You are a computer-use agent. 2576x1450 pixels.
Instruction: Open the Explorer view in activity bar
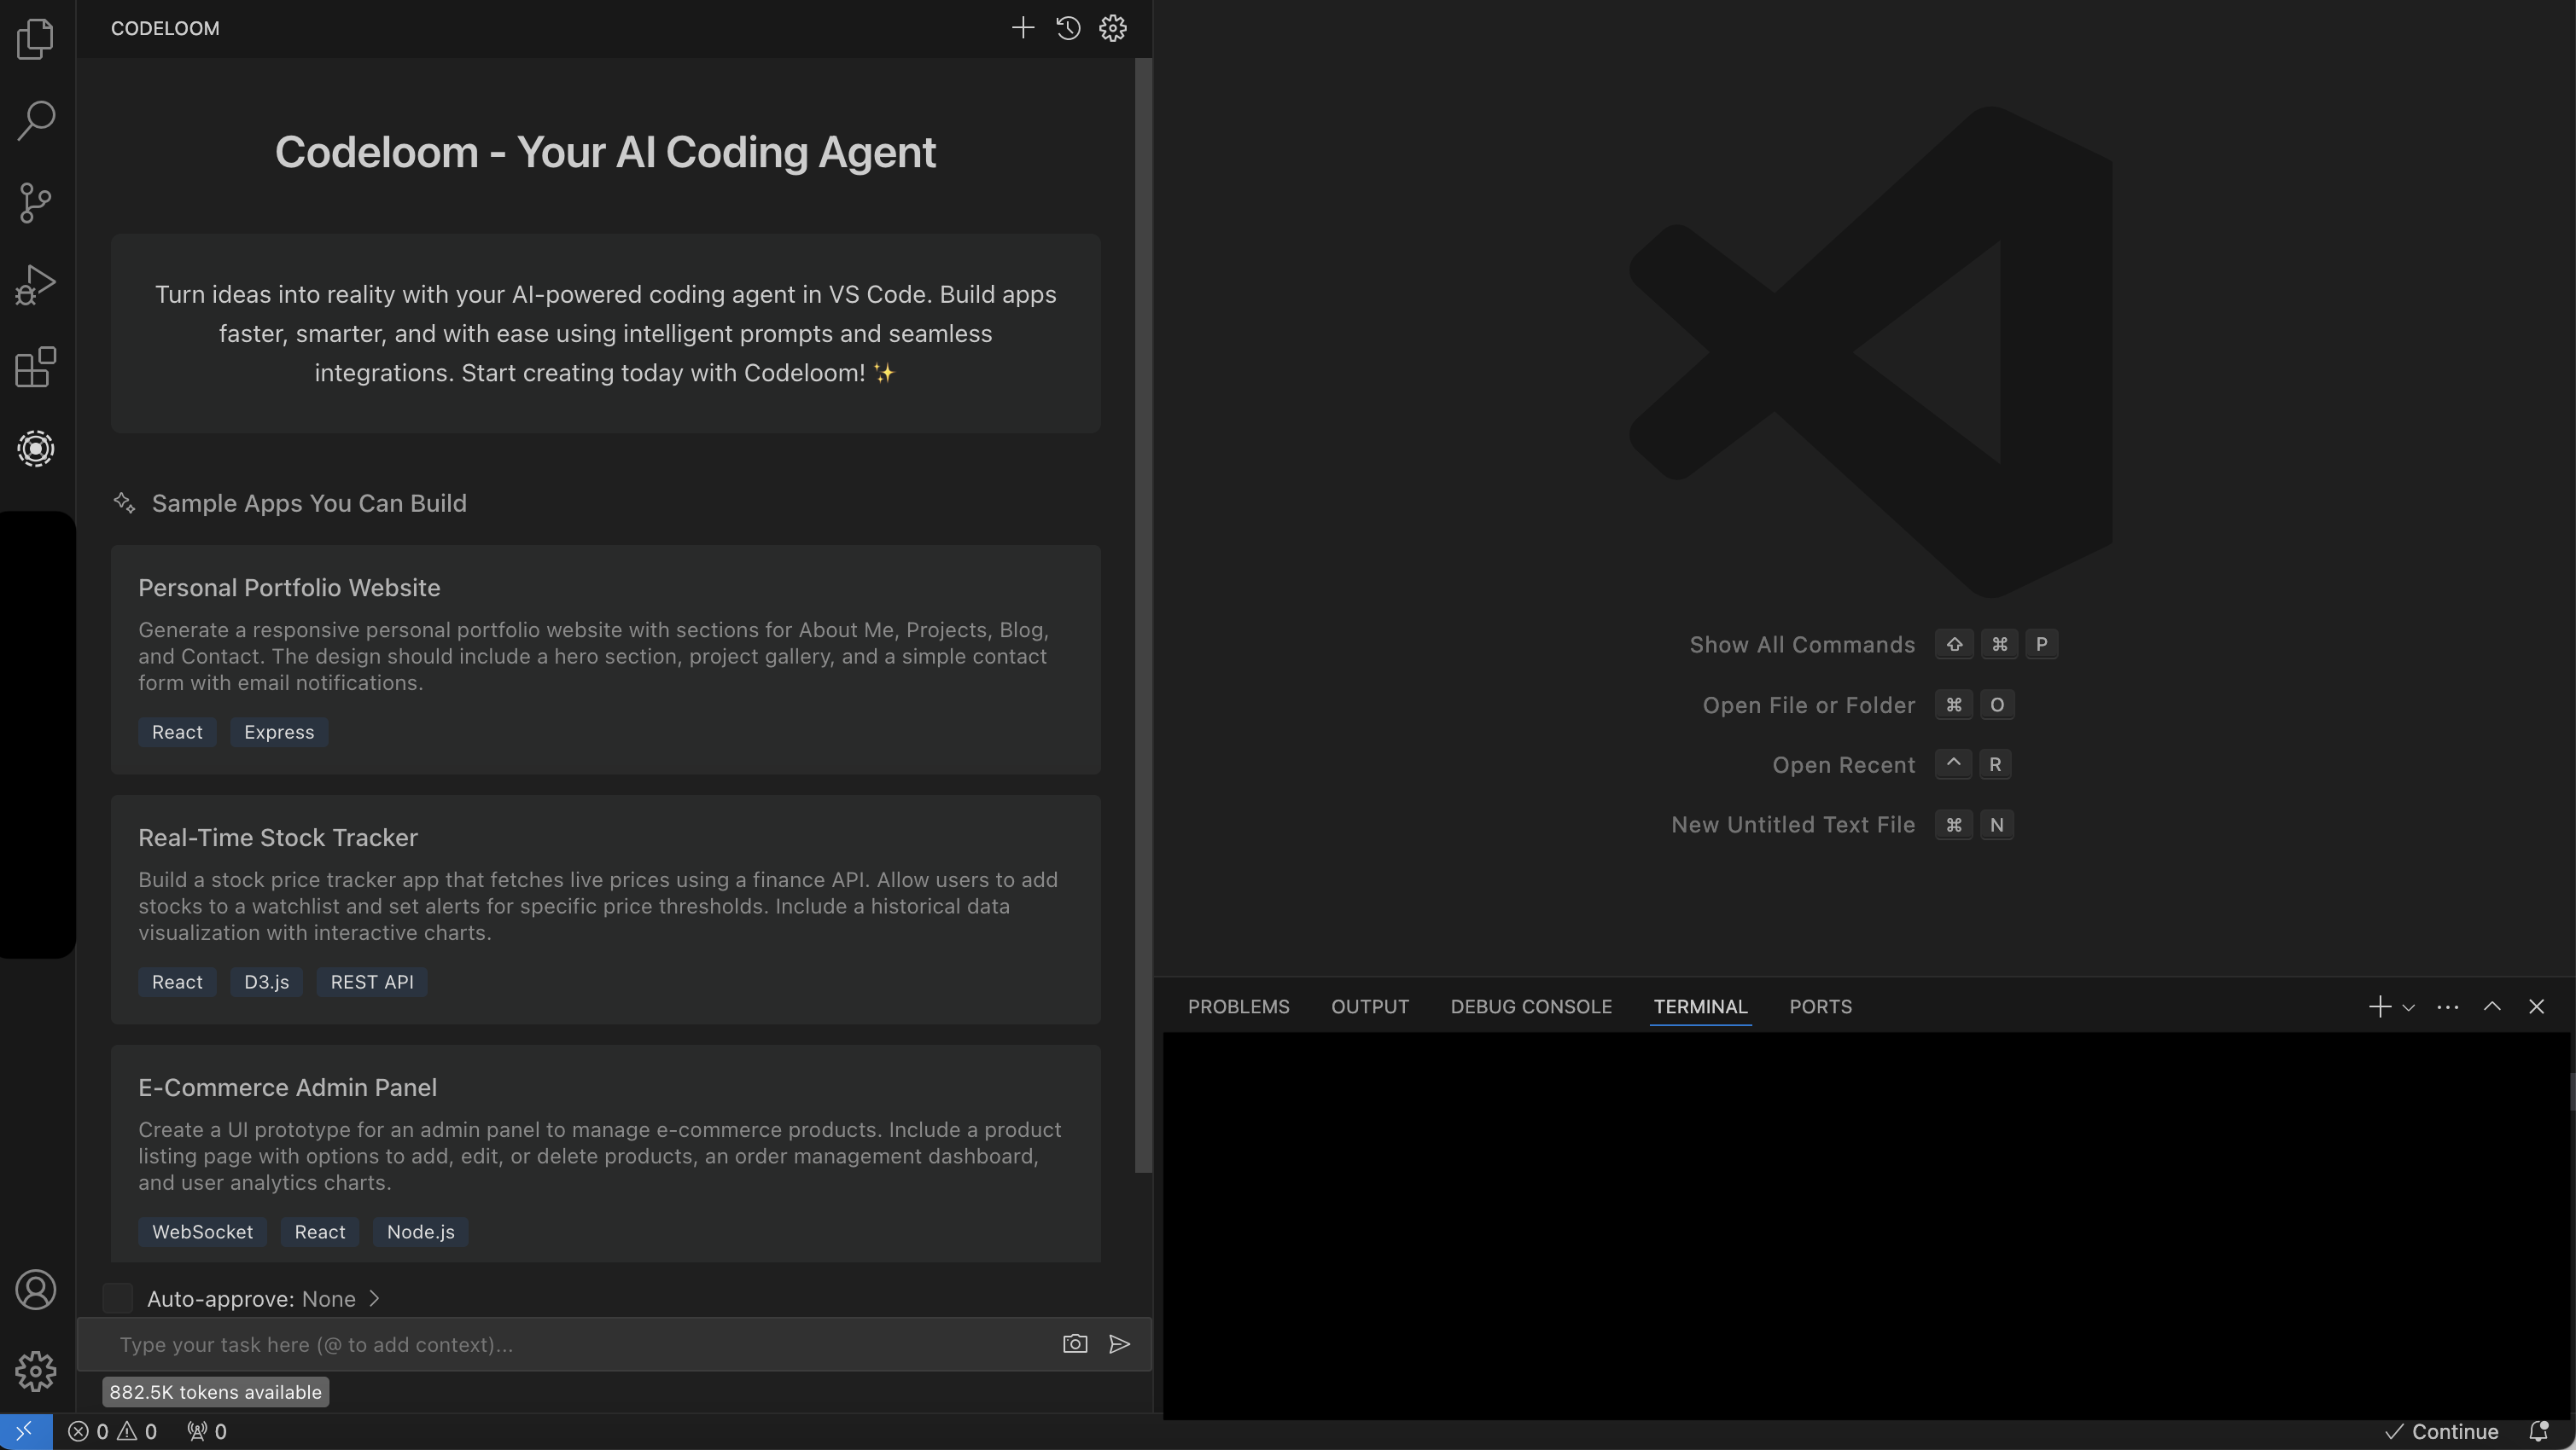point(36,39)
